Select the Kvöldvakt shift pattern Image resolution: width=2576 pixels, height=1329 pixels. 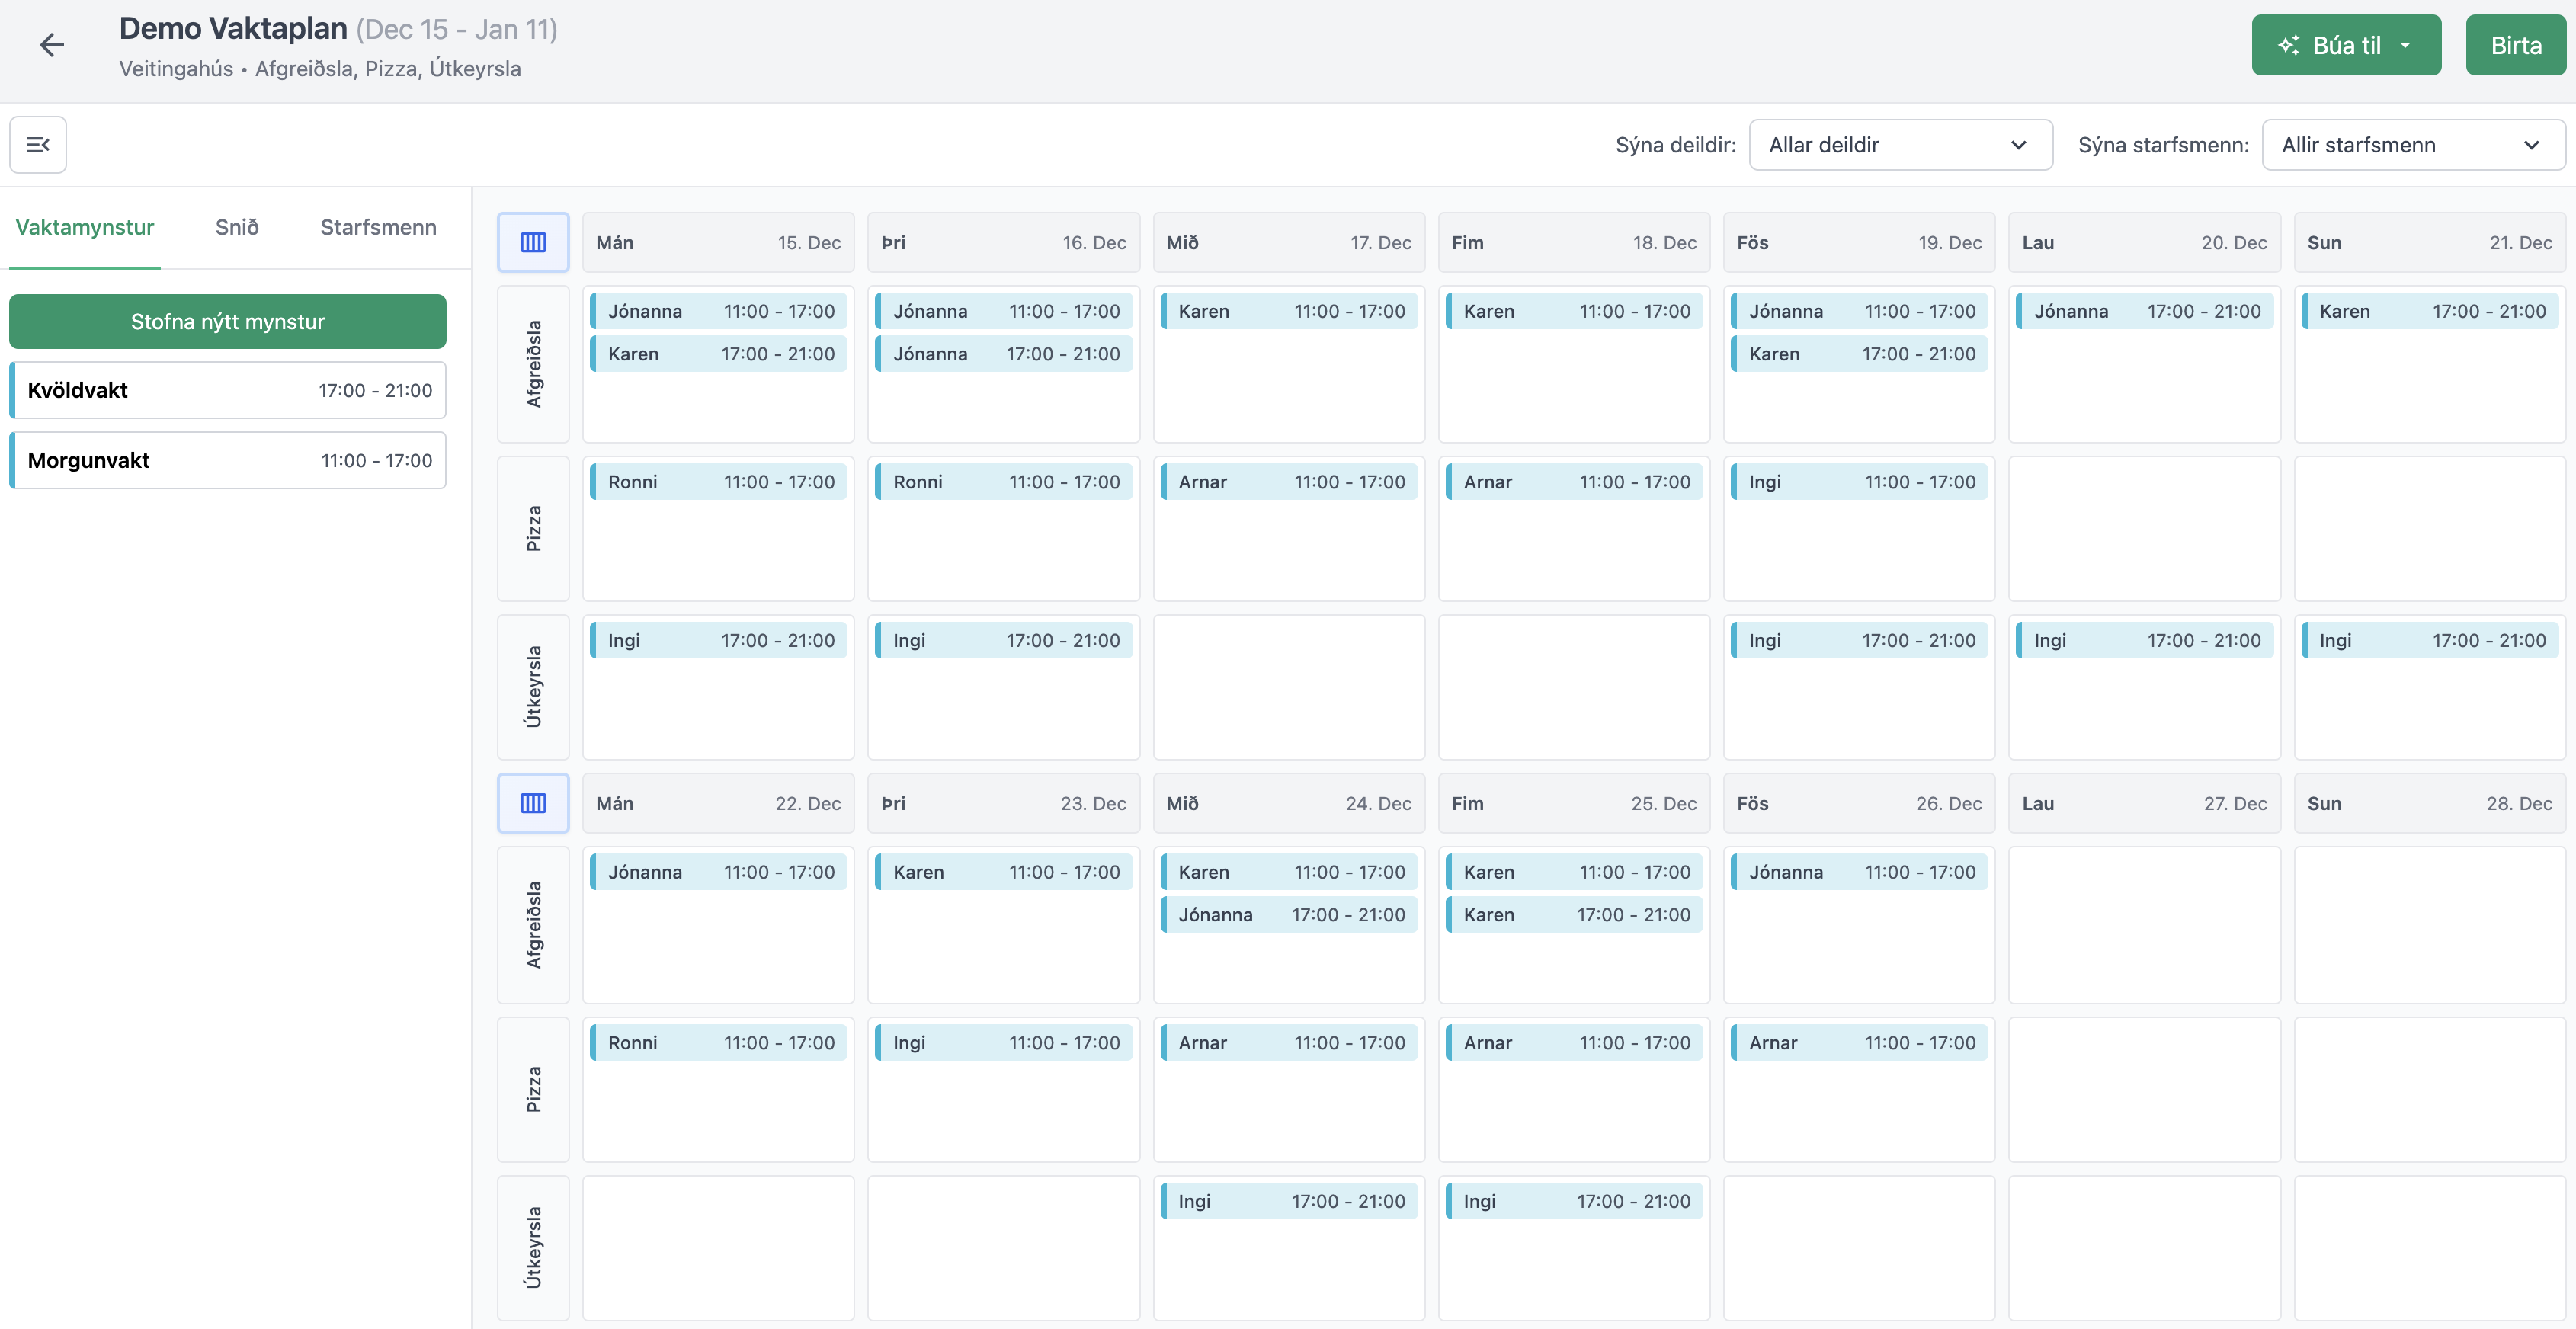[x=227, y=390]
